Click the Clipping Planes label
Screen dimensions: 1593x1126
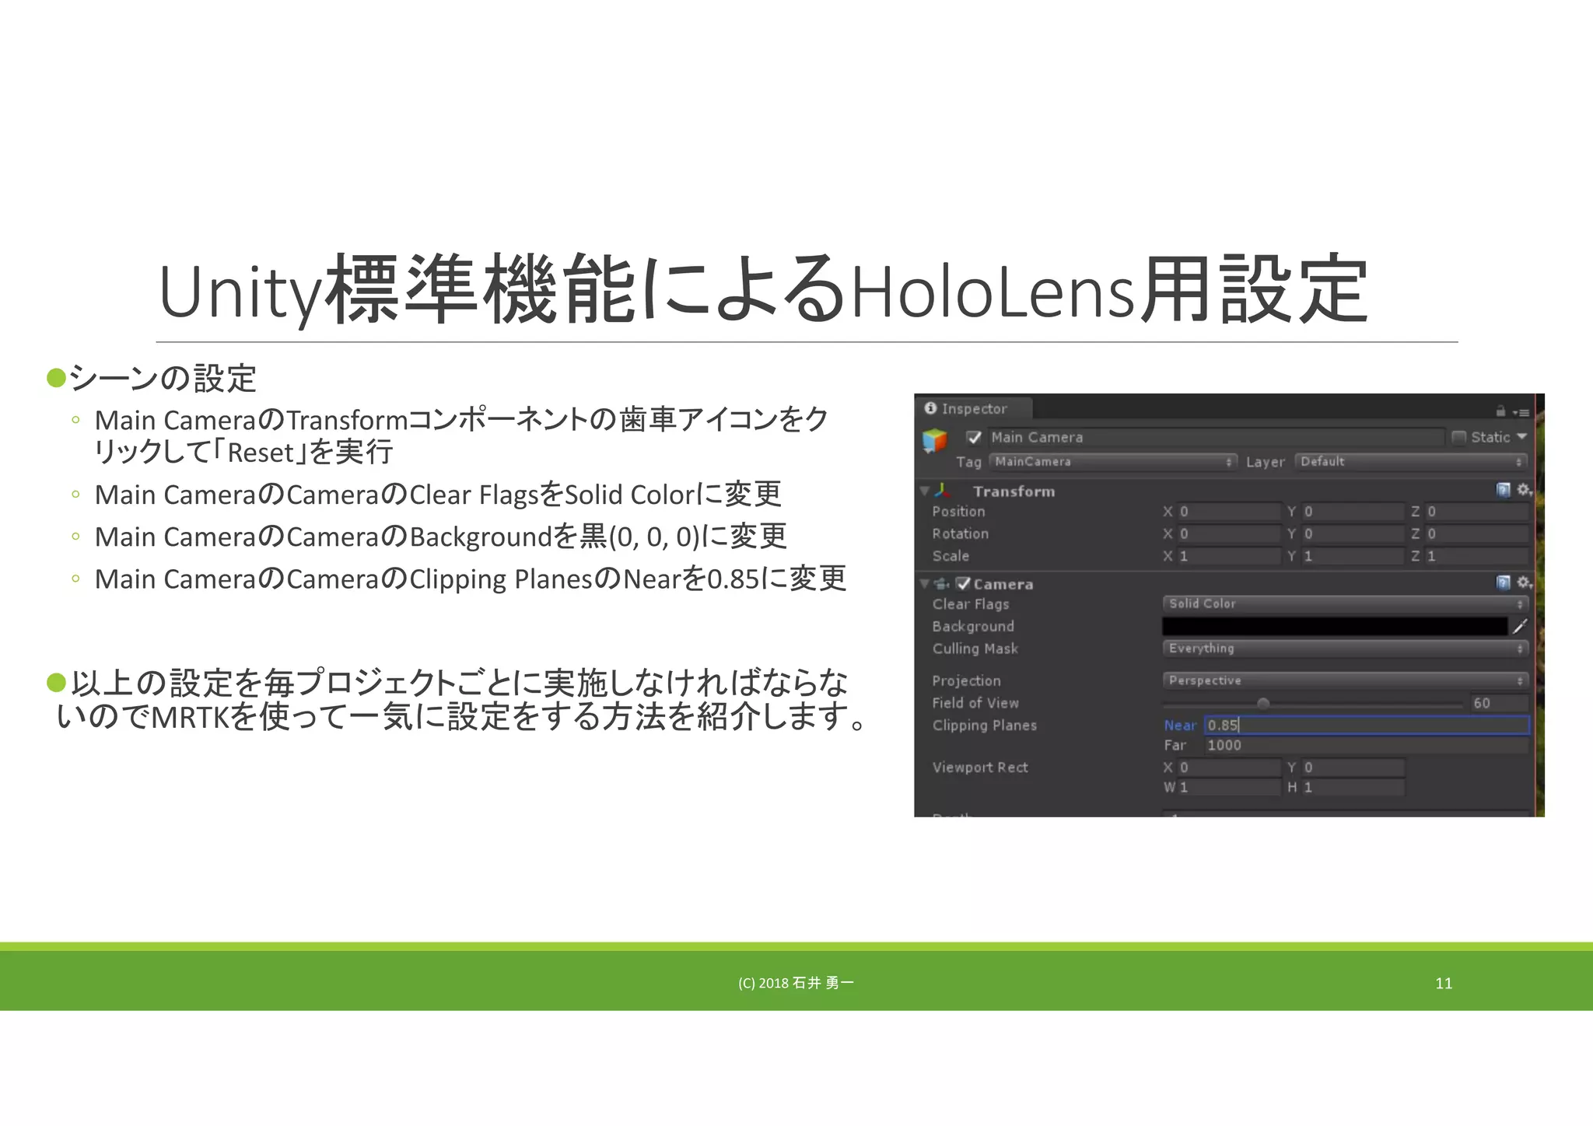coord(985,726)
